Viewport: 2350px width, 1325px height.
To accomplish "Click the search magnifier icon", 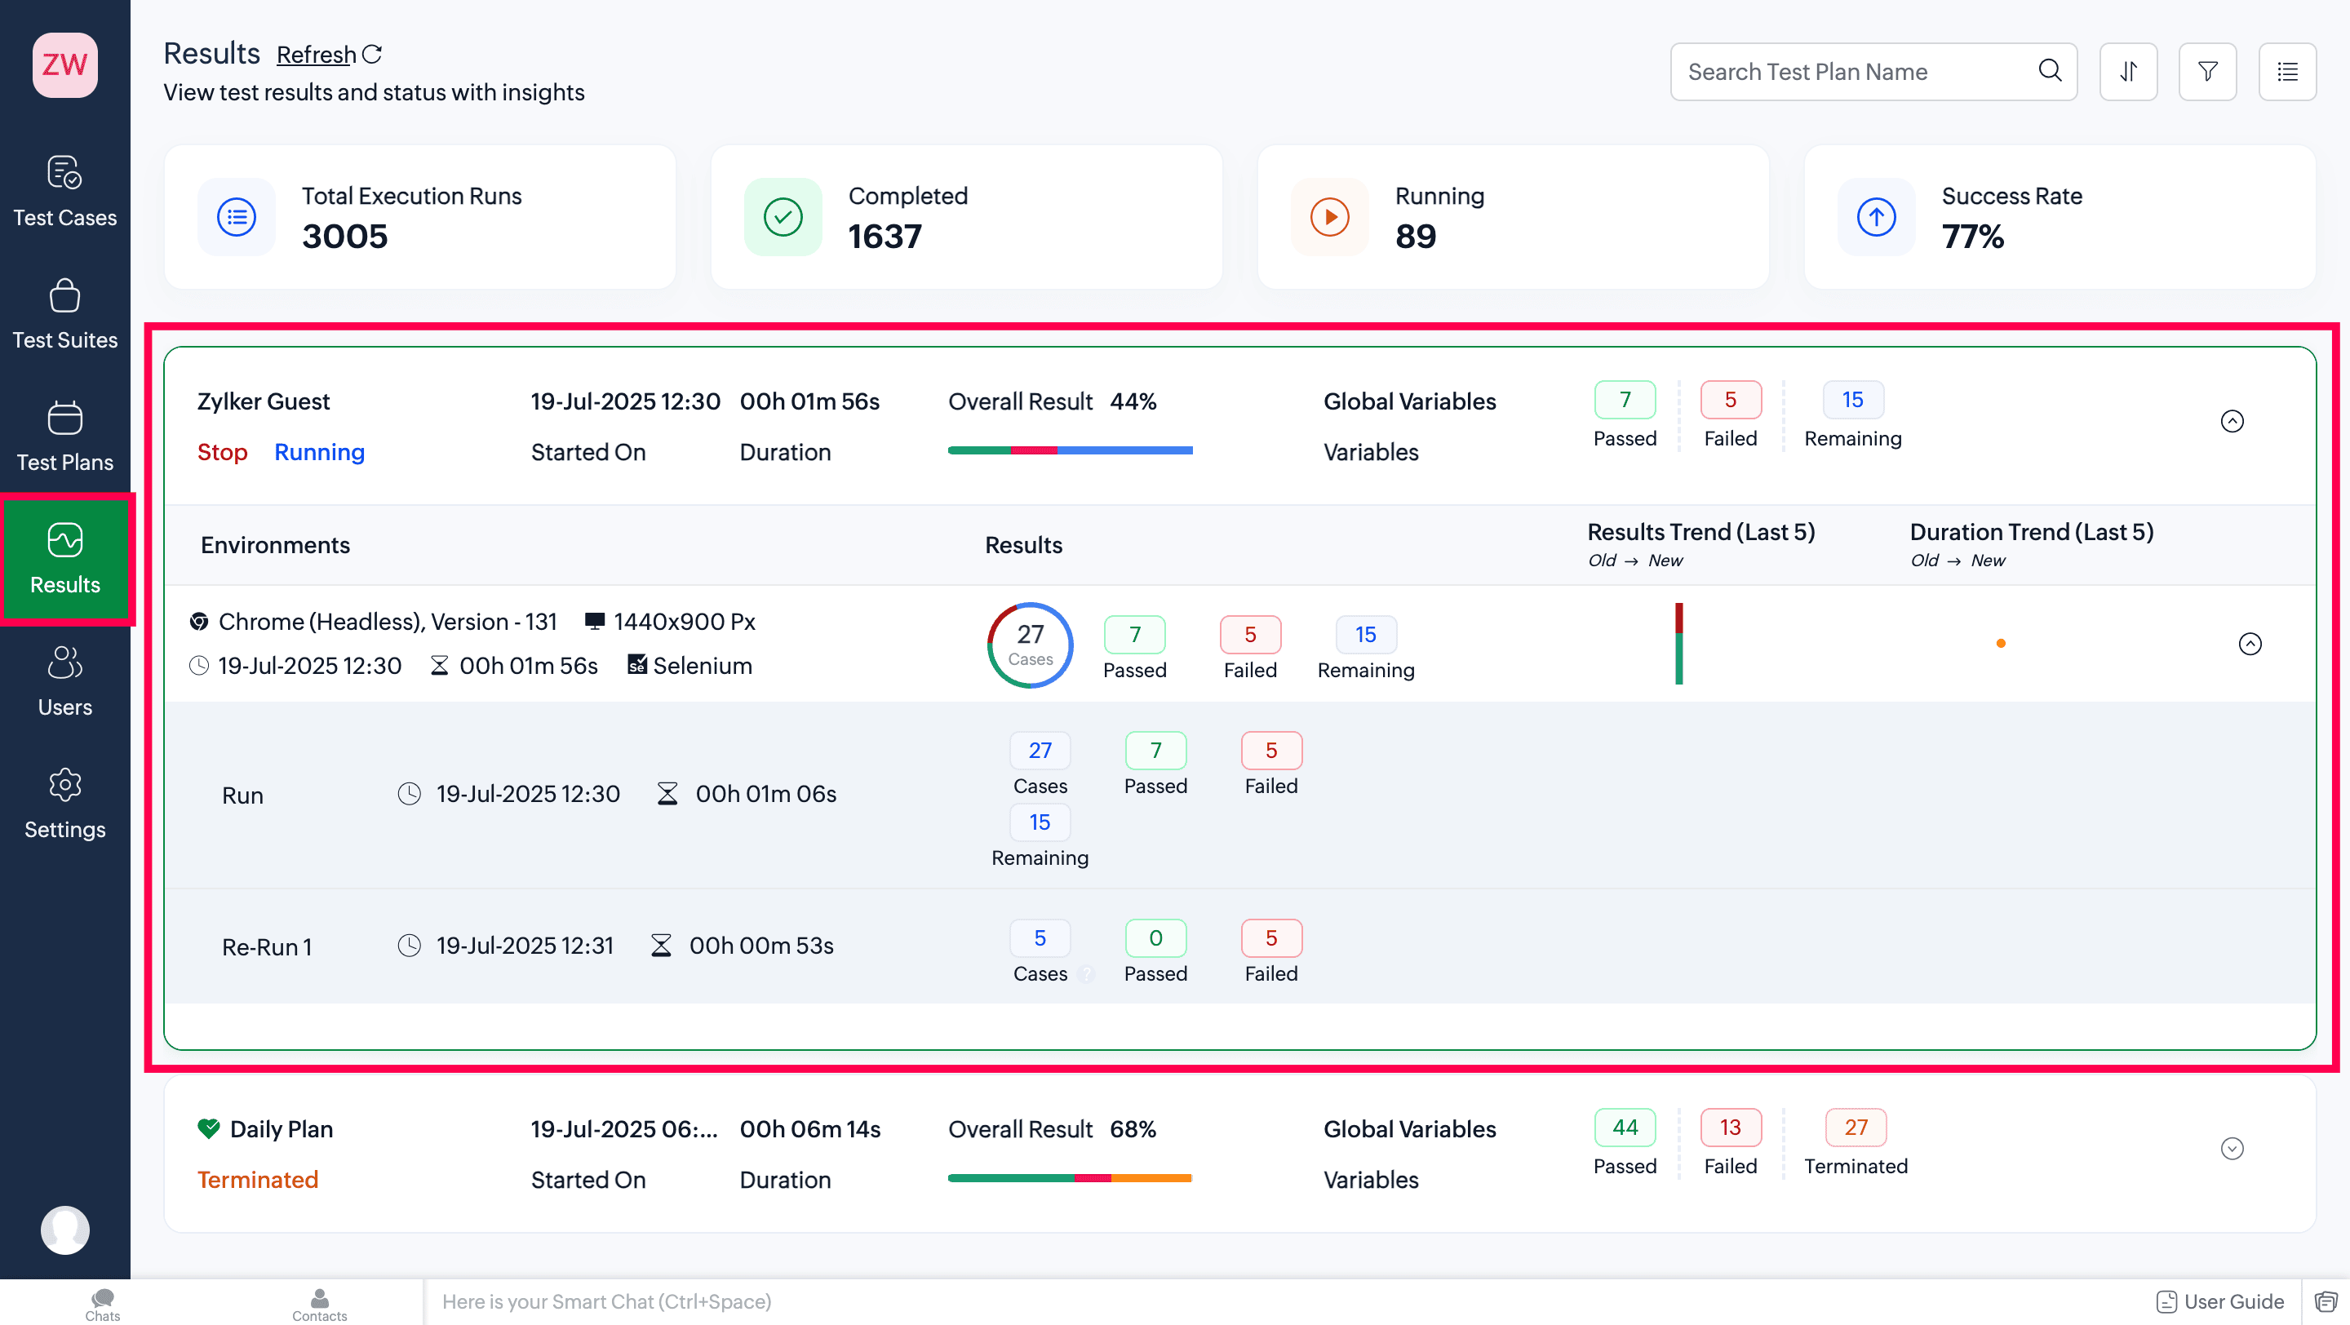I will tap(2049, 70).
